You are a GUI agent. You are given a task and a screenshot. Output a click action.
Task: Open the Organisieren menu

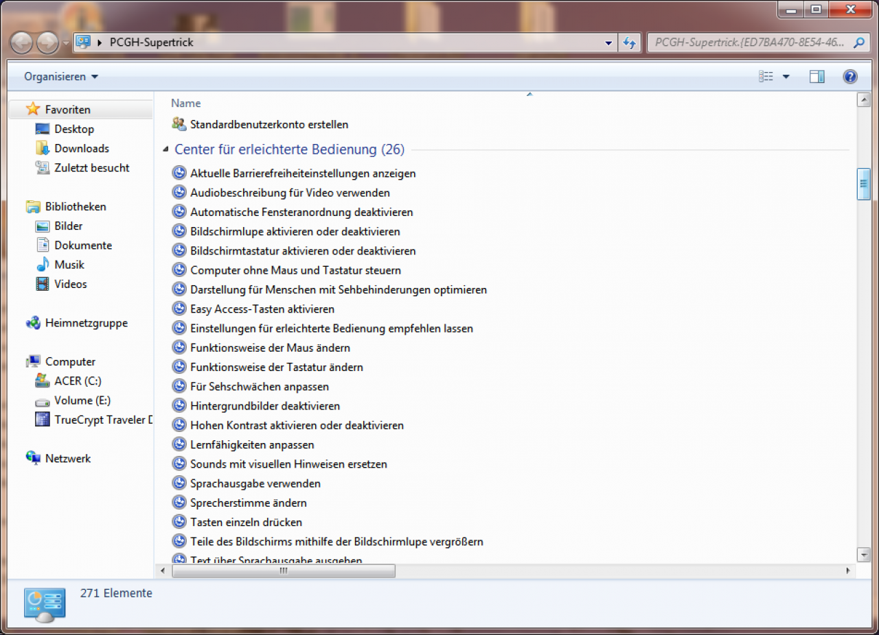click(61, 77)
